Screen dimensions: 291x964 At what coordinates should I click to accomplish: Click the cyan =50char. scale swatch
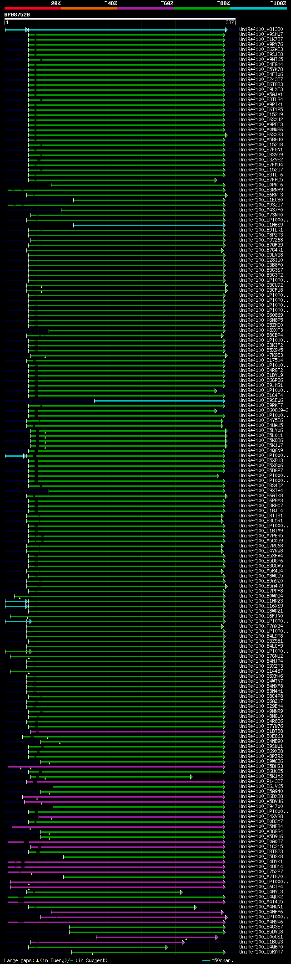(206, 960)
